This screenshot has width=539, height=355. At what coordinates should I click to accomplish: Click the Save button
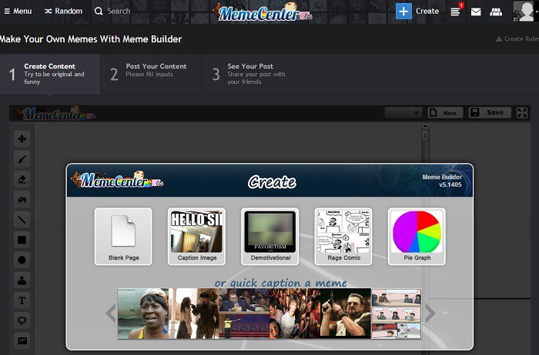[487, 113]
